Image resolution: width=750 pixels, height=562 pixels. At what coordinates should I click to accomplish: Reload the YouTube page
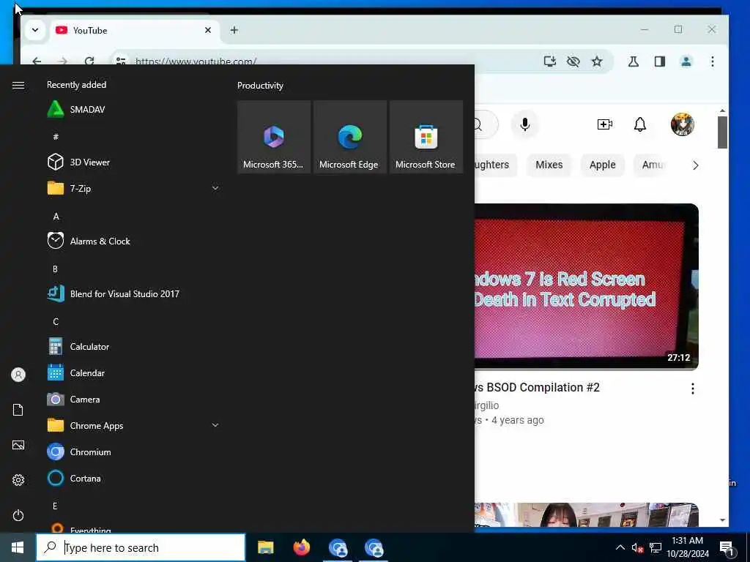pyautogui.click(x=89, y=61)
